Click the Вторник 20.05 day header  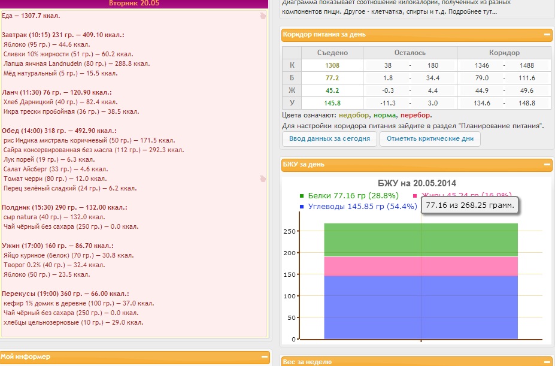click(134, 3)
